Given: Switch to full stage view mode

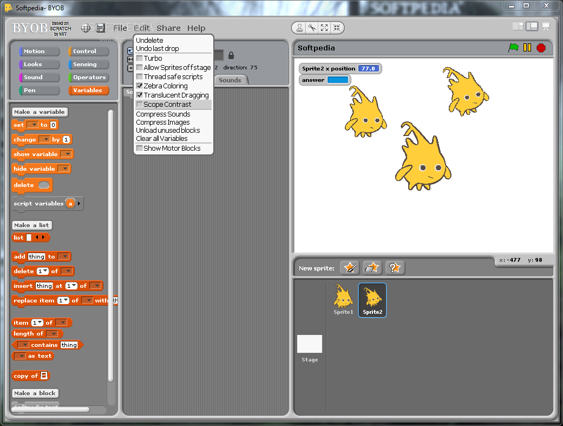Looking at the screenshot, I should click(532, 26).
